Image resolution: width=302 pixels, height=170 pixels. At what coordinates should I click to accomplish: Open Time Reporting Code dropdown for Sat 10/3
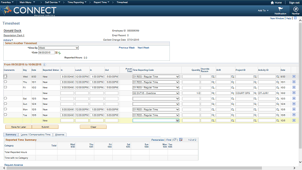[156, 99]
